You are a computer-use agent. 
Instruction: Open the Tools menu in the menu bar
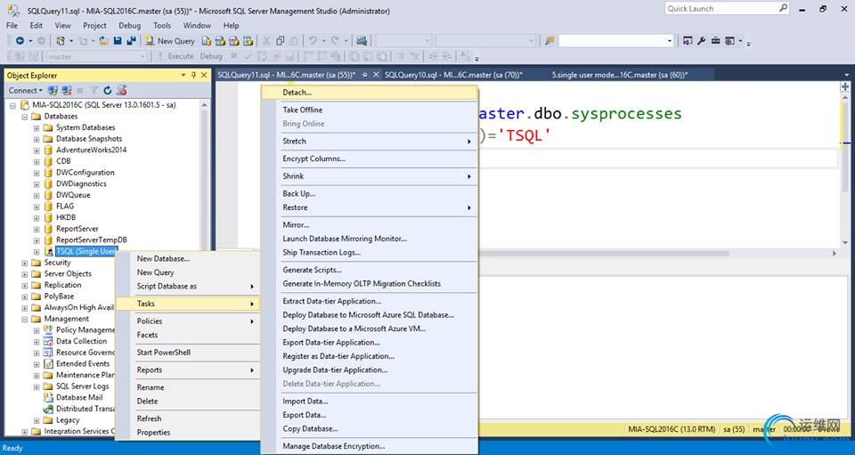[x=162, y=26]
